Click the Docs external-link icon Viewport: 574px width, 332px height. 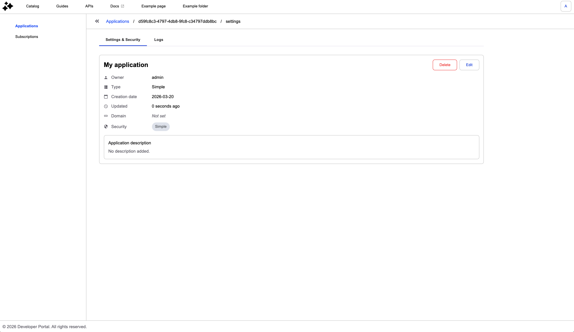(123, 6)
